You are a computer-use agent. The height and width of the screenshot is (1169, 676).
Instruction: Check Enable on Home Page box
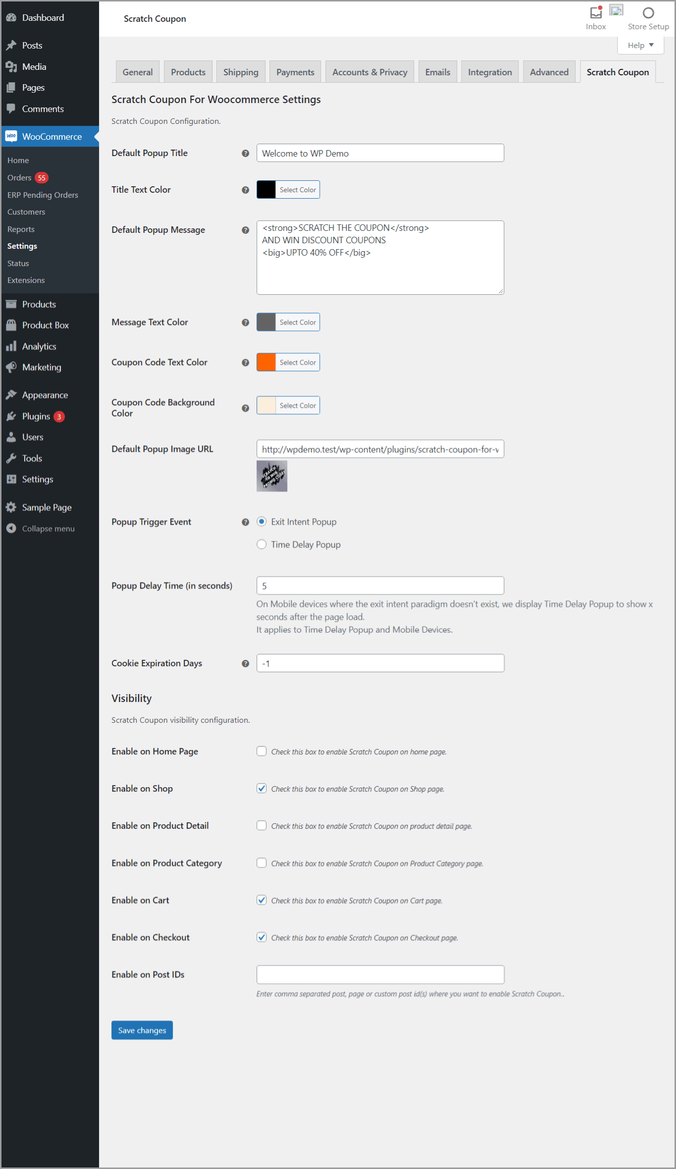(261, 751)
